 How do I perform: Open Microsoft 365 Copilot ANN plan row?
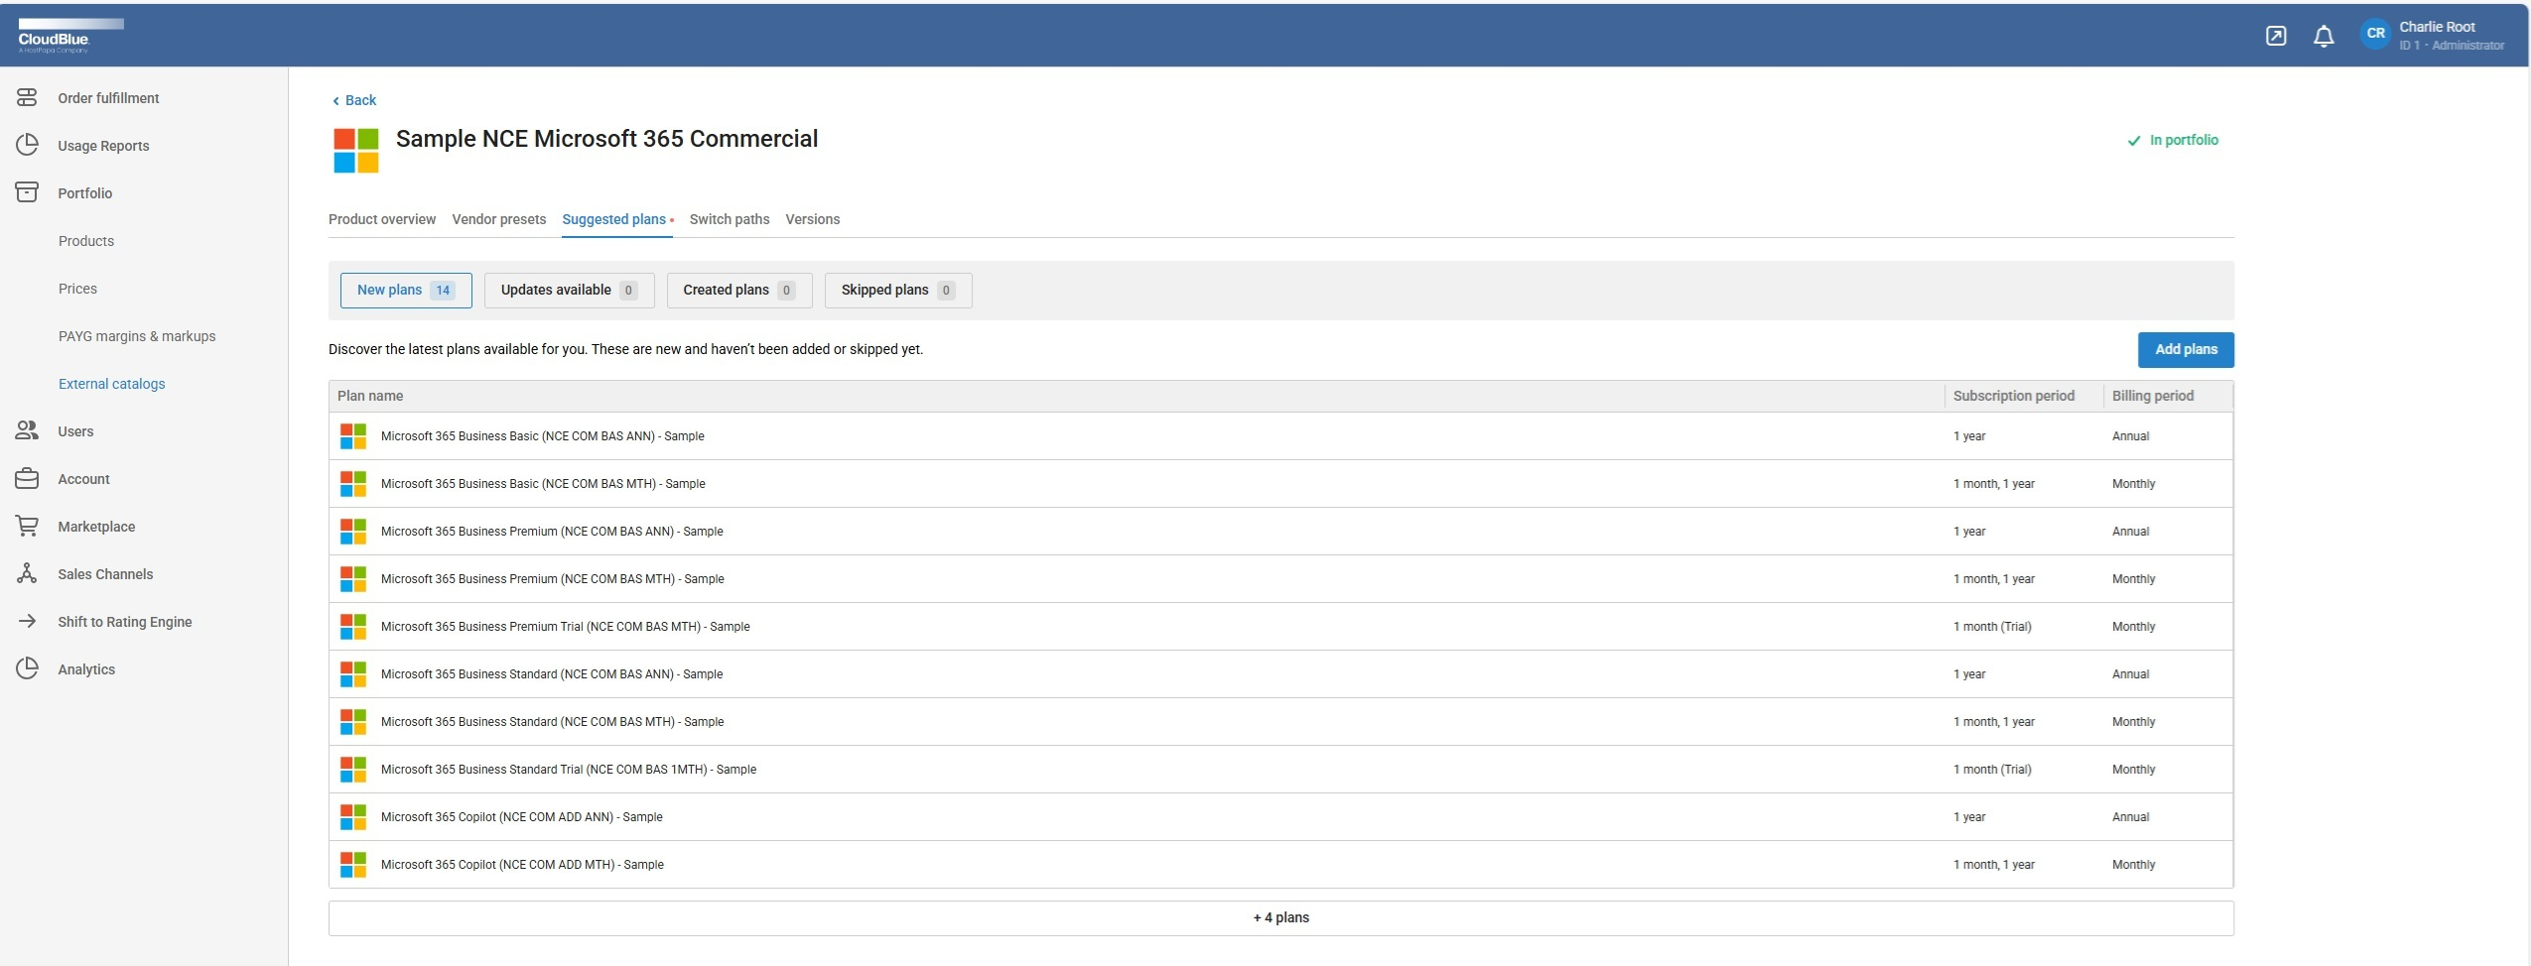[522, 817]
